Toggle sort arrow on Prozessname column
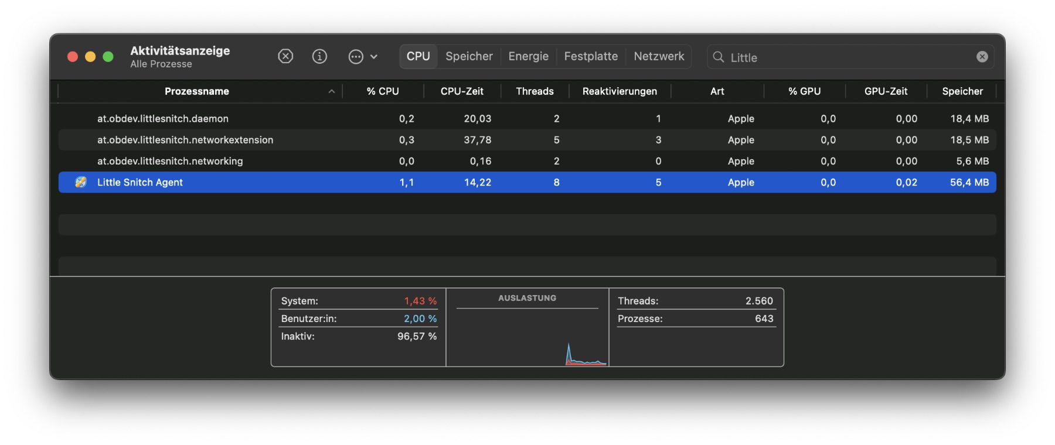This screenshot has height=445, width=1055. click(x=331, y=91)
